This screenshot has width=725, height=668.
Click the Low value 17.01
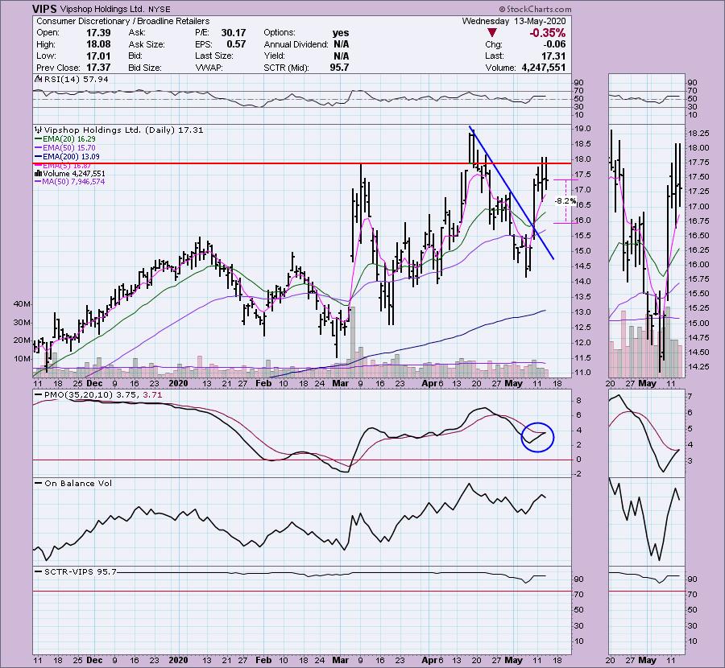(x=98, y=56)
